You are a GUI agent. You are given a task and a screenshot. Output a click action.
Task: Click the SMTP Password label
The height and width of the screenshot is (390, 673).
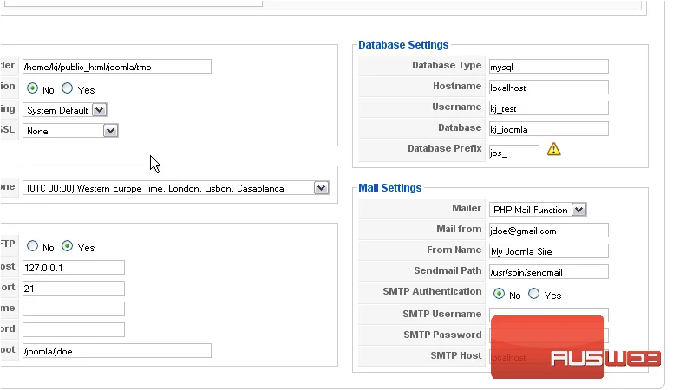442,335
